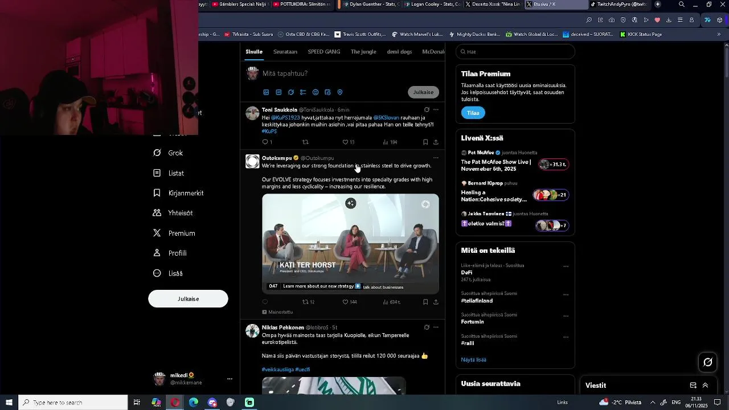This screenshot has height=410, width=729.
Task: Open the floating Grok button
Action: tap(708, 362)
